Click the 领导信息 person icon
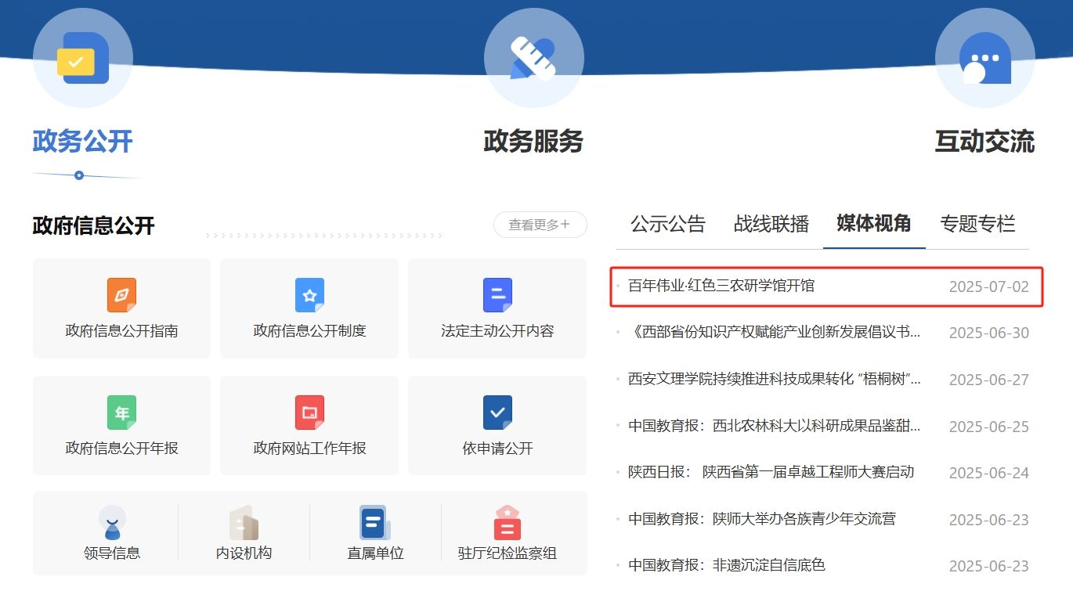Viewport: 1073px width, 591px height. (x=112, y=522)
